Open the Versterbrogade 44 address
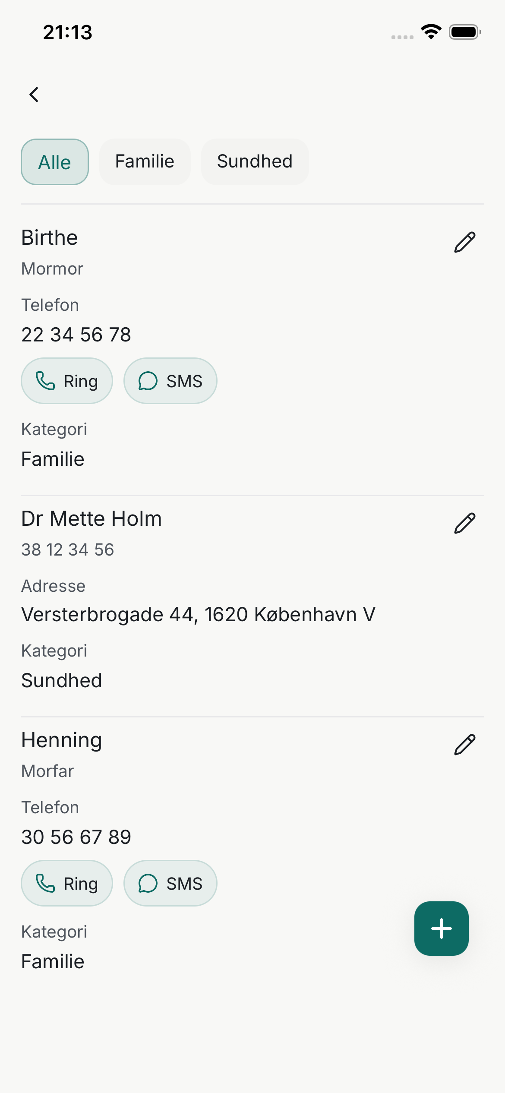505x1093 pixels. pyautogui.click(x=199, y=614)
